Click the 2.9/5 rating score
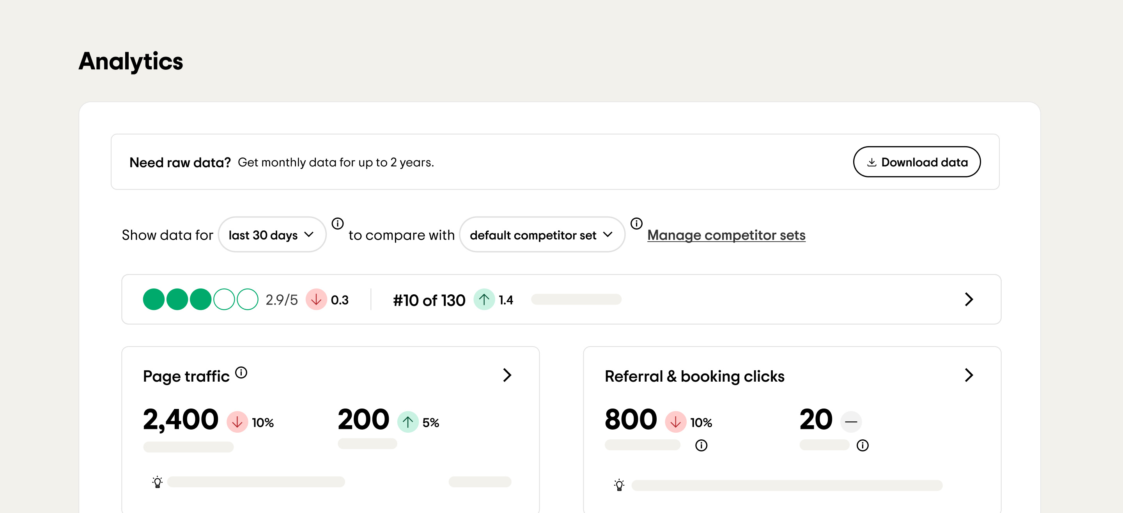The height and width of the screenshot is (513, 1123). point(281,299)
